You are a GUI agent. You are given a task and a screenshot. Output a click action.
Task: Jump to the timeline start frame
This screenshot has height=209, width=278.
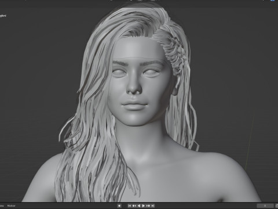(x=130, y=206)
